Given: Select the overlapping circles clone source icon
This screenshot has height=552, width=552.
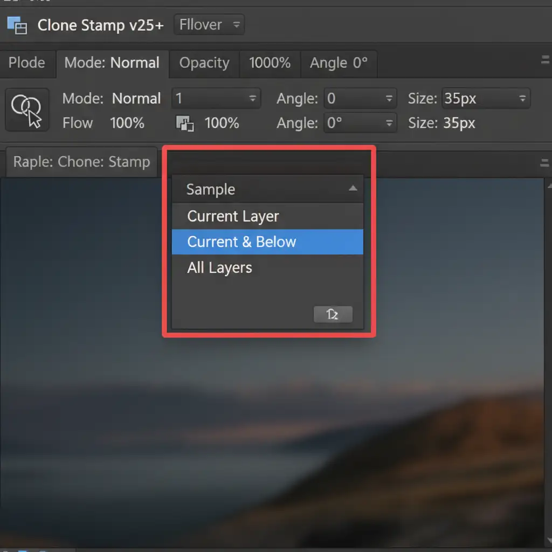Looking at the screenshot, I should tap(27, 109).
